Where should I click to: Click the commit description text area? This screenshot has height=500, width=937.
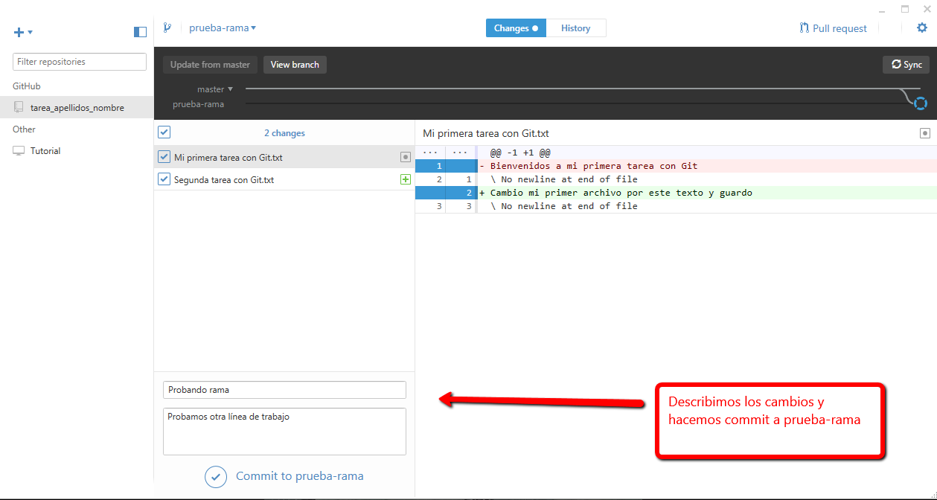pyautogui.click(x=284, y=432)
